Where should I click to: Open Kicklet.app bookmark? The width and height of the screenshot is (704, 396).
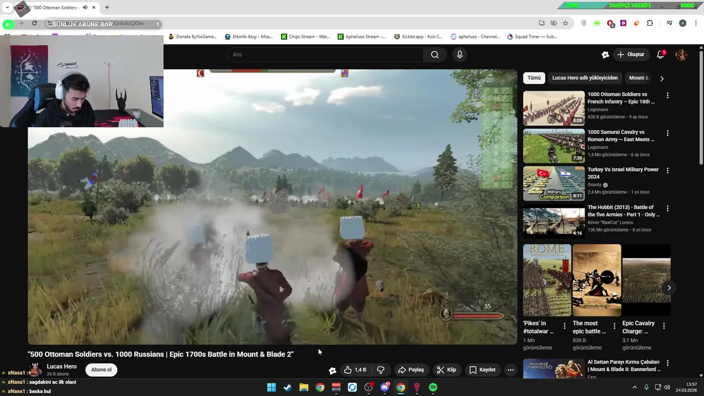[418, 37]
